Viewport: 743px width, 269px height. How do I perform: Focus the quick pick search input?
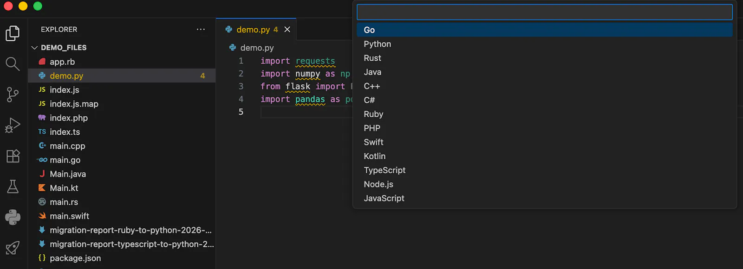tap(544, 12)
